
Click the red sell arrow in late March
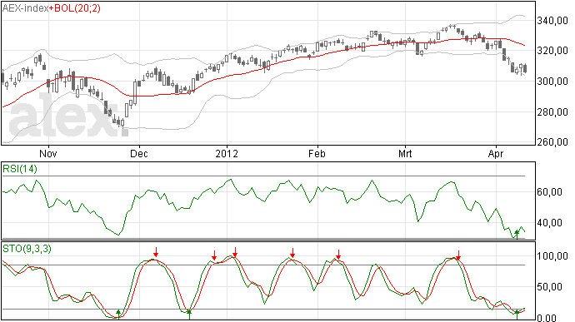click(x=458, y=255)
